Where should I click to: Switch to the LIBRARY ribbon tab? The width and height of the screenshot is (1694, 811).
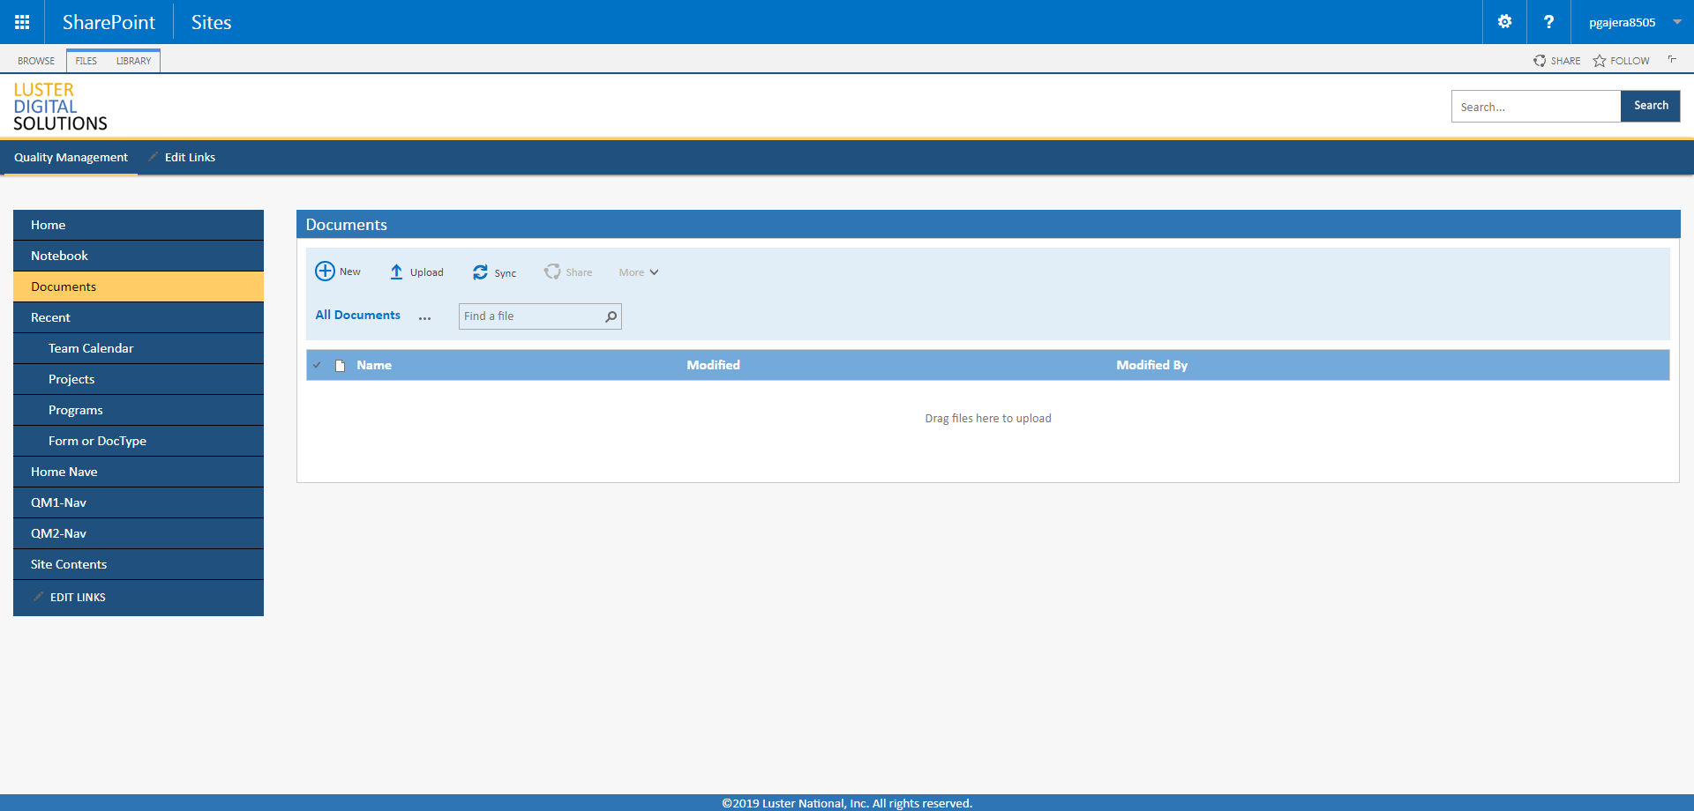point(133,61)
